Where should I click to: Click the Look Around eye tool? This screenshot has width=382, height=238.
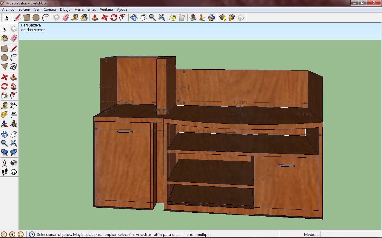tap(14, 163)
